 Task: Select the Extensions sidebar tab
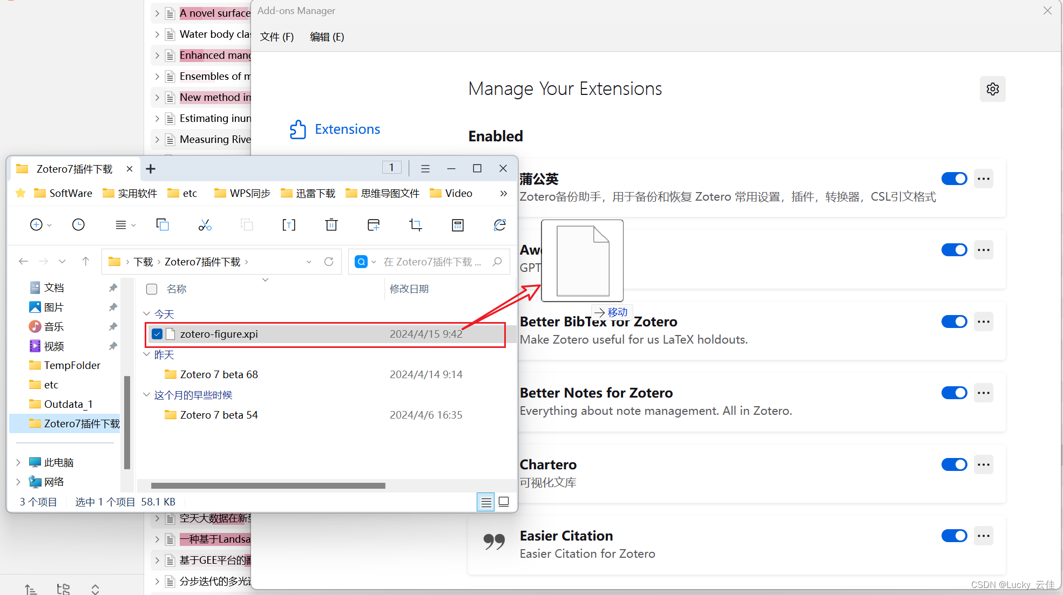(335, 129)
